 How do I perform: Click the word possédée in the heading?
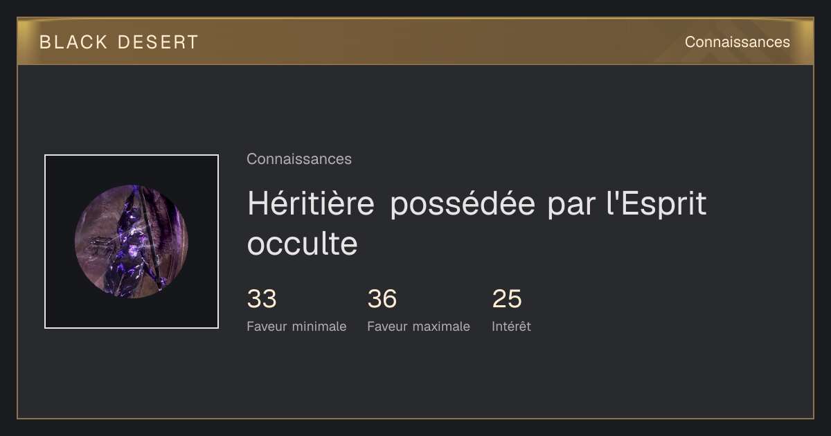tap(463, 205)
